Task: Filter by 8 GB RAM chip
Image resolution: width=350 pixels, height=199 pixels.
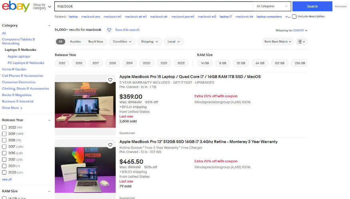Action: 222,63
